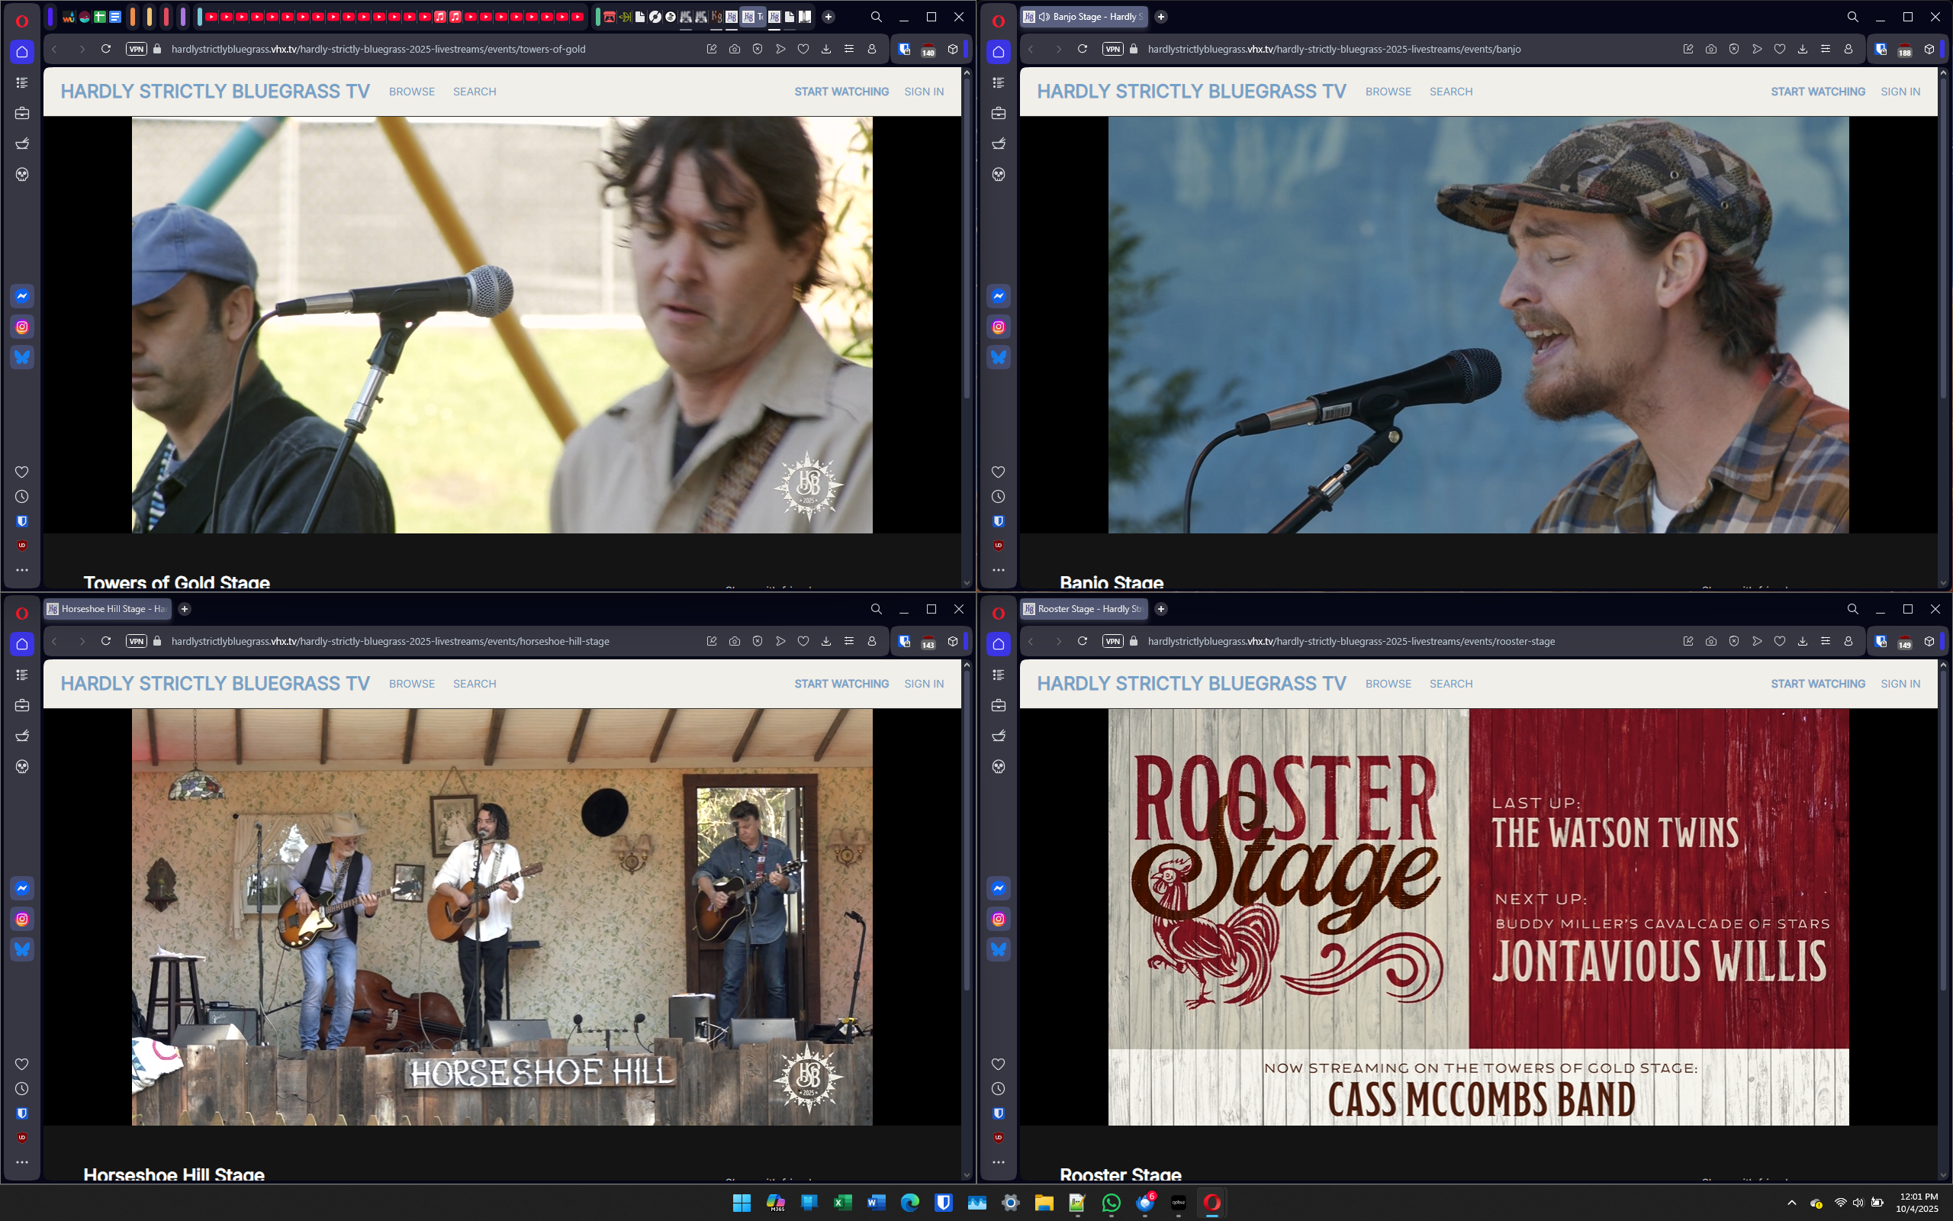Click the Horseshoe Hill page vertical scrollbar

pyautogui.click(x=967, y=832)
